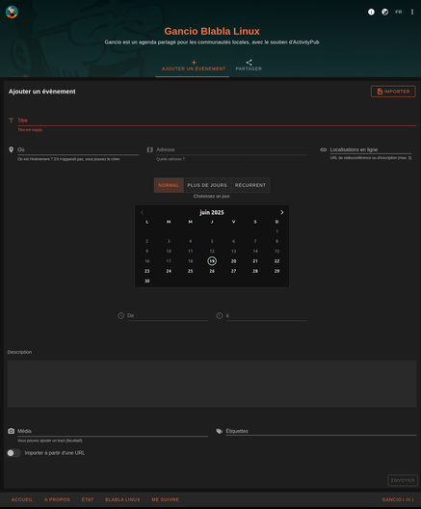Screen dimensions: 421x509
Task: Open the De start time dropdown
Action: pos(168,315)
